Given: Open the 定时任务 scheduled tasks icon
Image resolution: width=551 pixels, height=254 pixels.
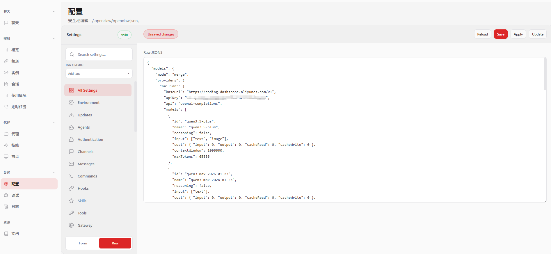Looking at the screenshot, I should pos(6,107).
